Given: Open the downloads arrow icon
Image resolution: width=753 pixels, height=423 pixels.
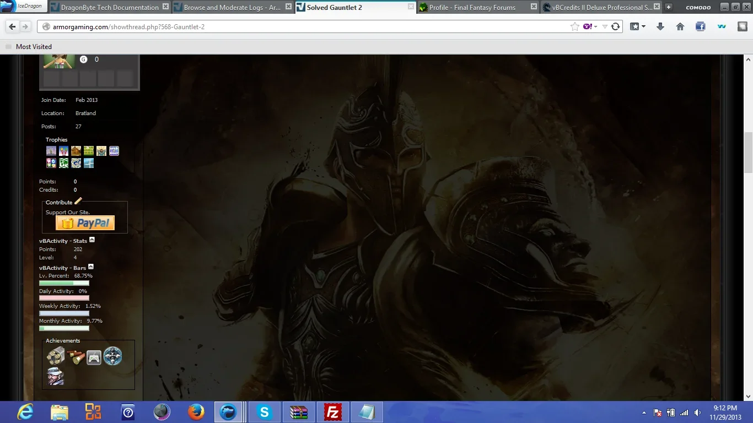Looking at the screenshot, I should pyautogui.click(x=660, y=26).
